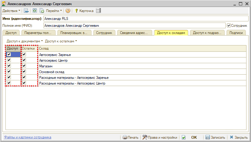Expand the Действия dropdown menu
The width and height of the screenshot is (251, 142).
[x=11, y=11]
